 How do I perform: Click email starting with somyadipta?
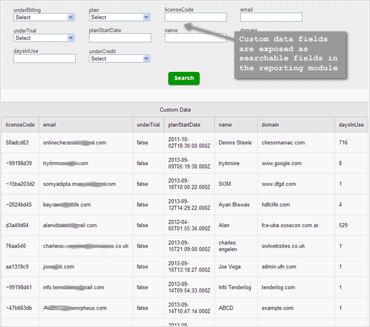point(80,184)
